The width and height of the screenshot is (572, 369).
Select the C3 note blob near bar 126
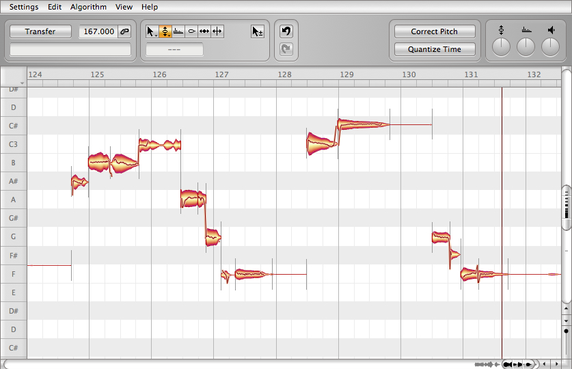click(x=160, y=145)
